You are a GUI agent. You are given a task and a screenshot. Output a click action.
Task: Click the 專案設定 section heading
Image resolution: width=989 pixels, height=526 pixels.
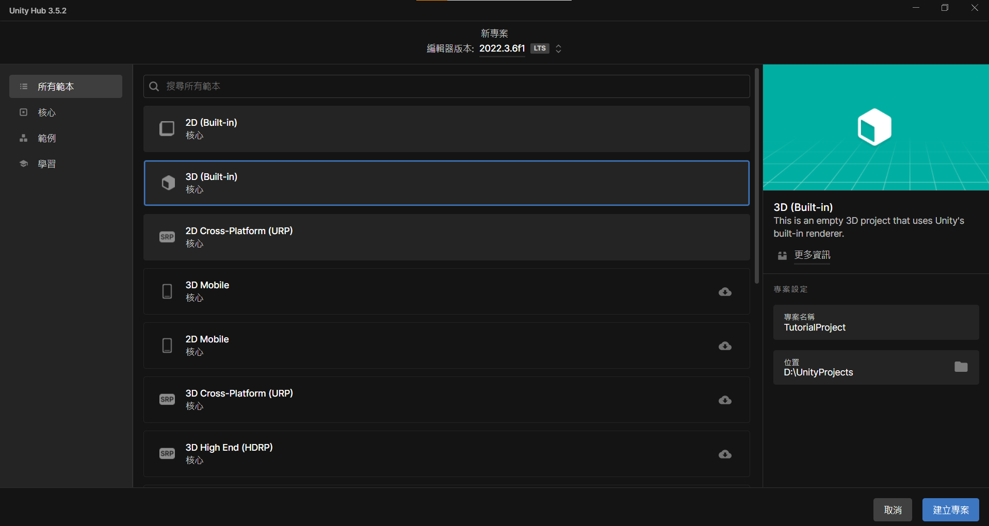(790, 289)
